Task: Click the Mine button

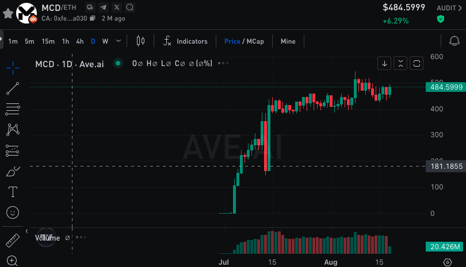Action: pos(288,41)
